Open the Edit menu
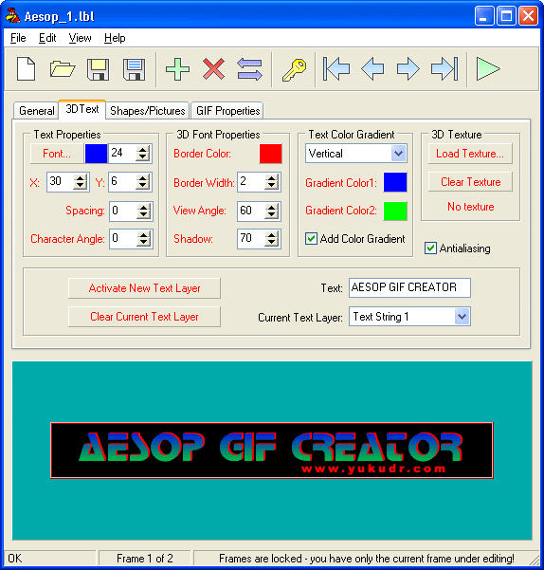The image size is (544, 570). point(47,38)
